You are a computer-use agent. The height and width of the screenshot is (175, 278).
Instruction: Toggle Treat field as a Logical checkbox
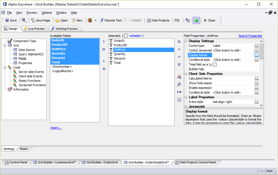pyautogui.click(x=215, y=64)
